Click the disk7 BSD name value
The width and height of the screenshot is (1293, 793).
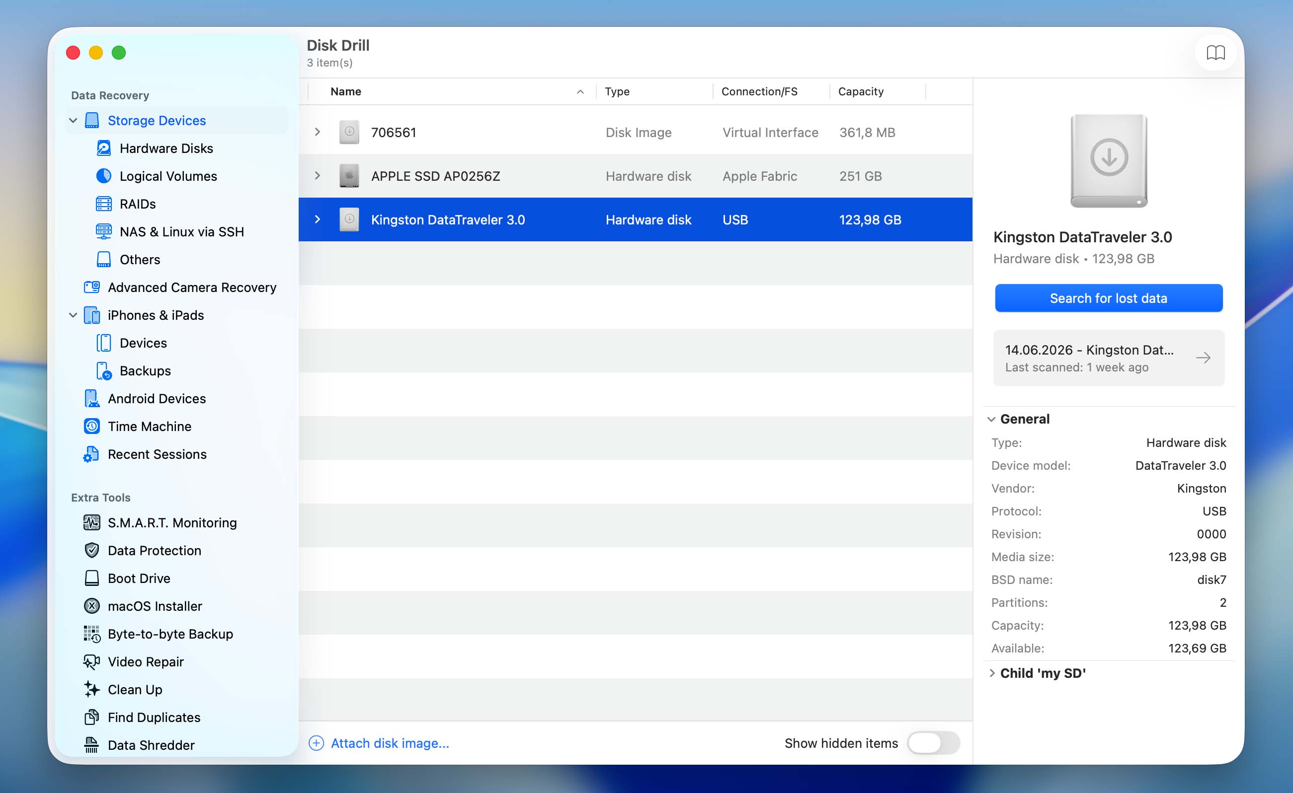click(x=1211, y=579)
